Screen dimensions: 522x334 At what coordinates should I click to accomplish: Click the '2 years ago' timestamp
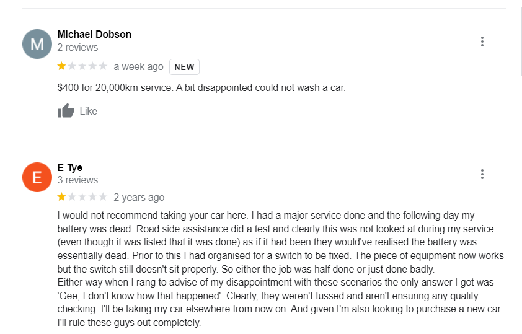pyautogui.click(x=139, y=197)
